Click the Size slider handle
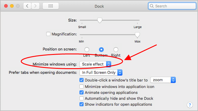198x111 pixels. tap(100, 20)
